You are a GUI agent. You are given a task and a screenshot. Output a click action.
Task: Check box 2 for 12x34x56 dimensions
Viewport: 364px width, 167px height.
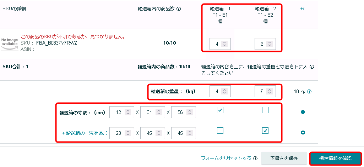click(x=265, y=110)
